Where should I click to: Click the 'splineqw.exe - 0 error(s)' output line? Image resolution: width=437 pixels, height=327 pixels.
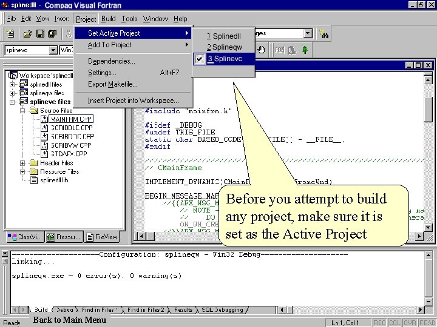tap(97, 276)
